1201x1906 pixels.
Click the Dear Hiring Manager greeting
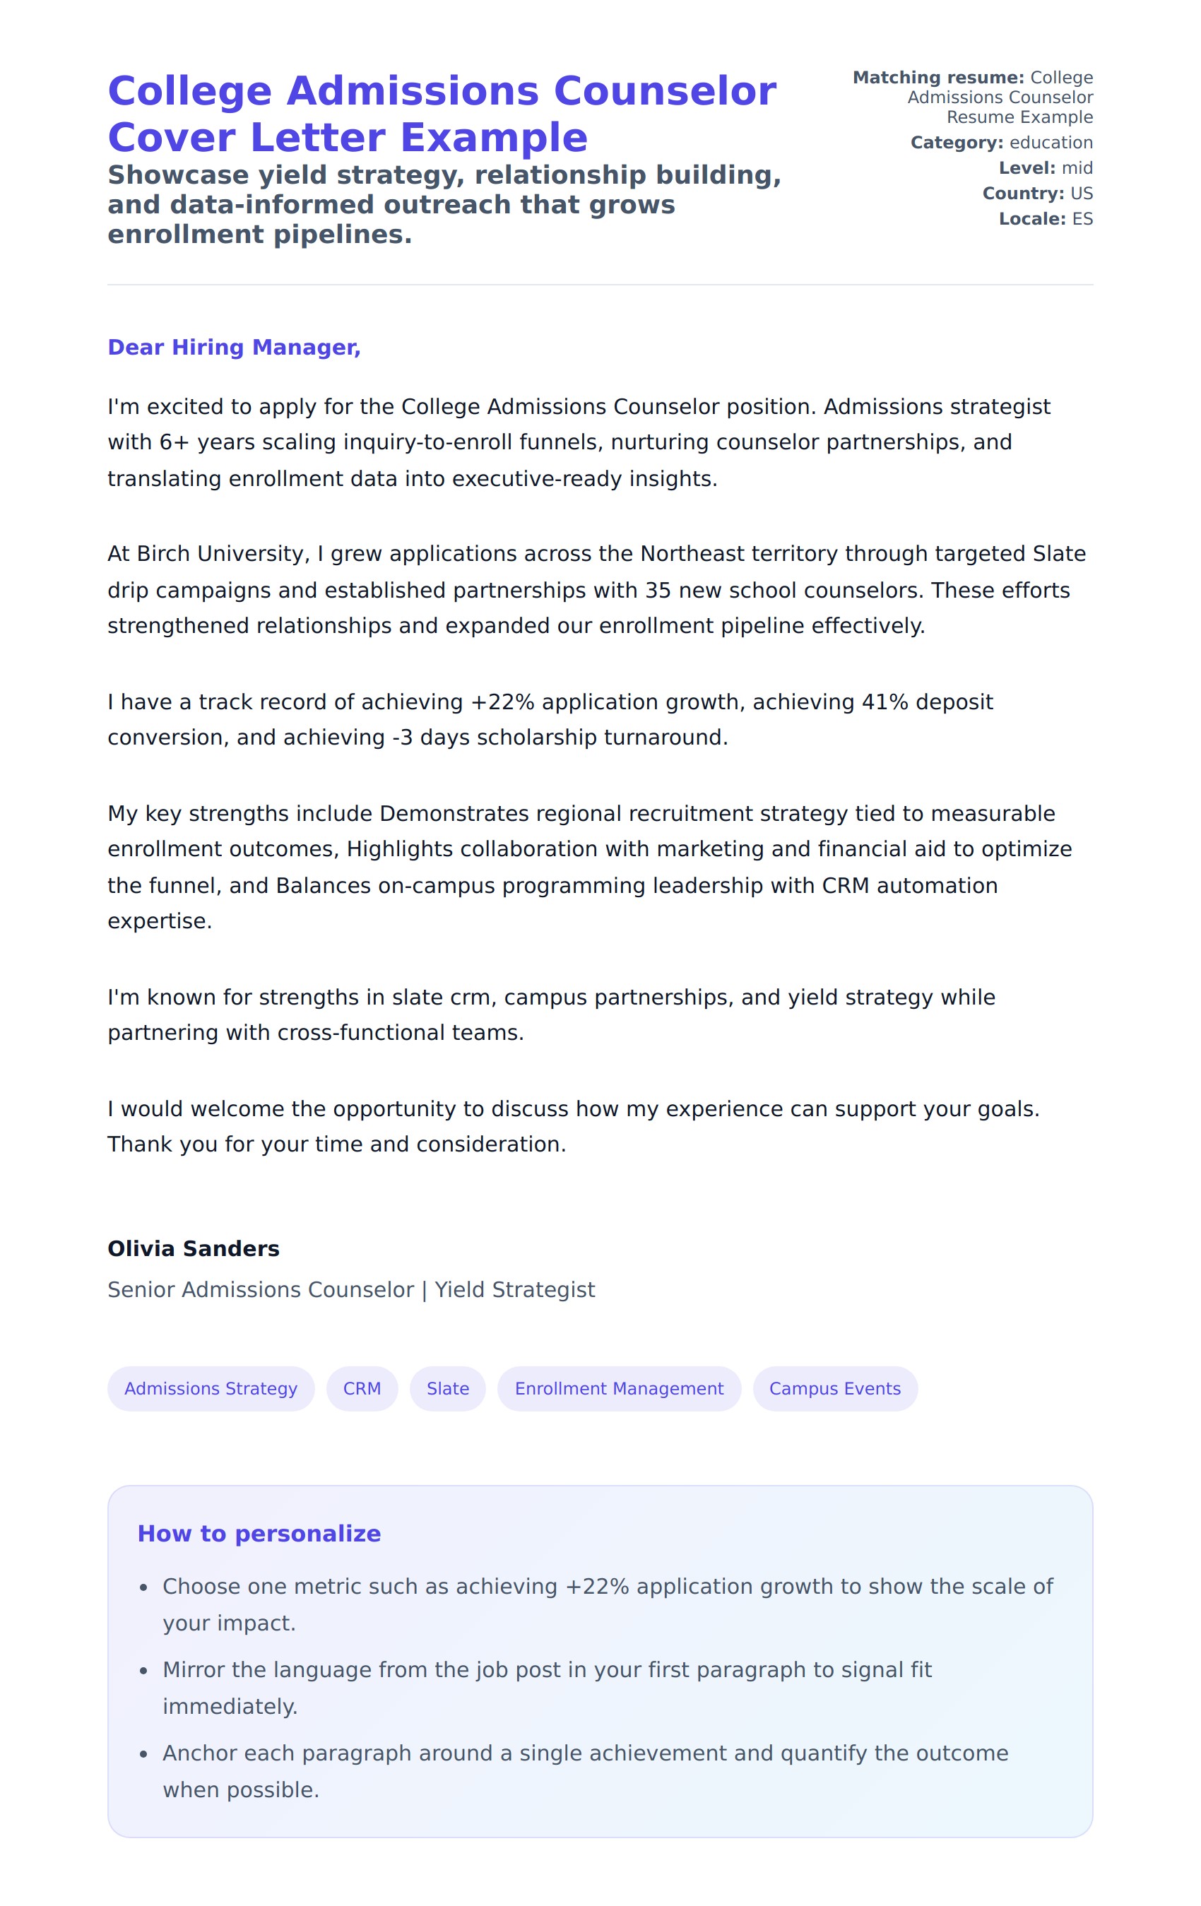click(x=235, y=348)
